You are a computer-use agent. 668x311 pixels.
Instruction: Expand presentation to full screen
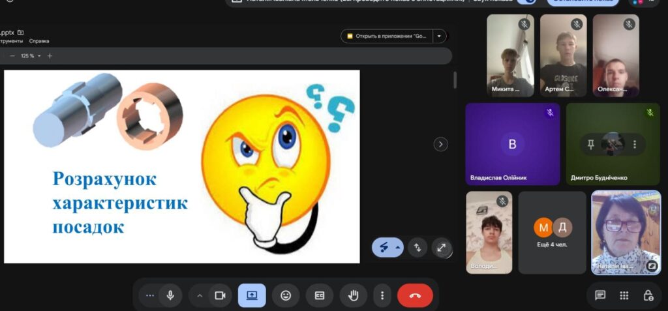442,247
